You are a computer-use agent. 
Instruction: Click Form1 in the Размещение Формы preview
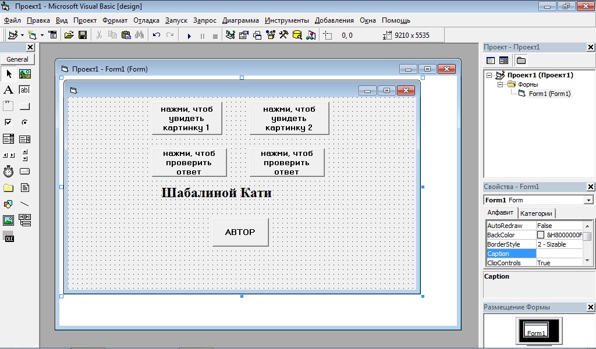coord(535,332)
